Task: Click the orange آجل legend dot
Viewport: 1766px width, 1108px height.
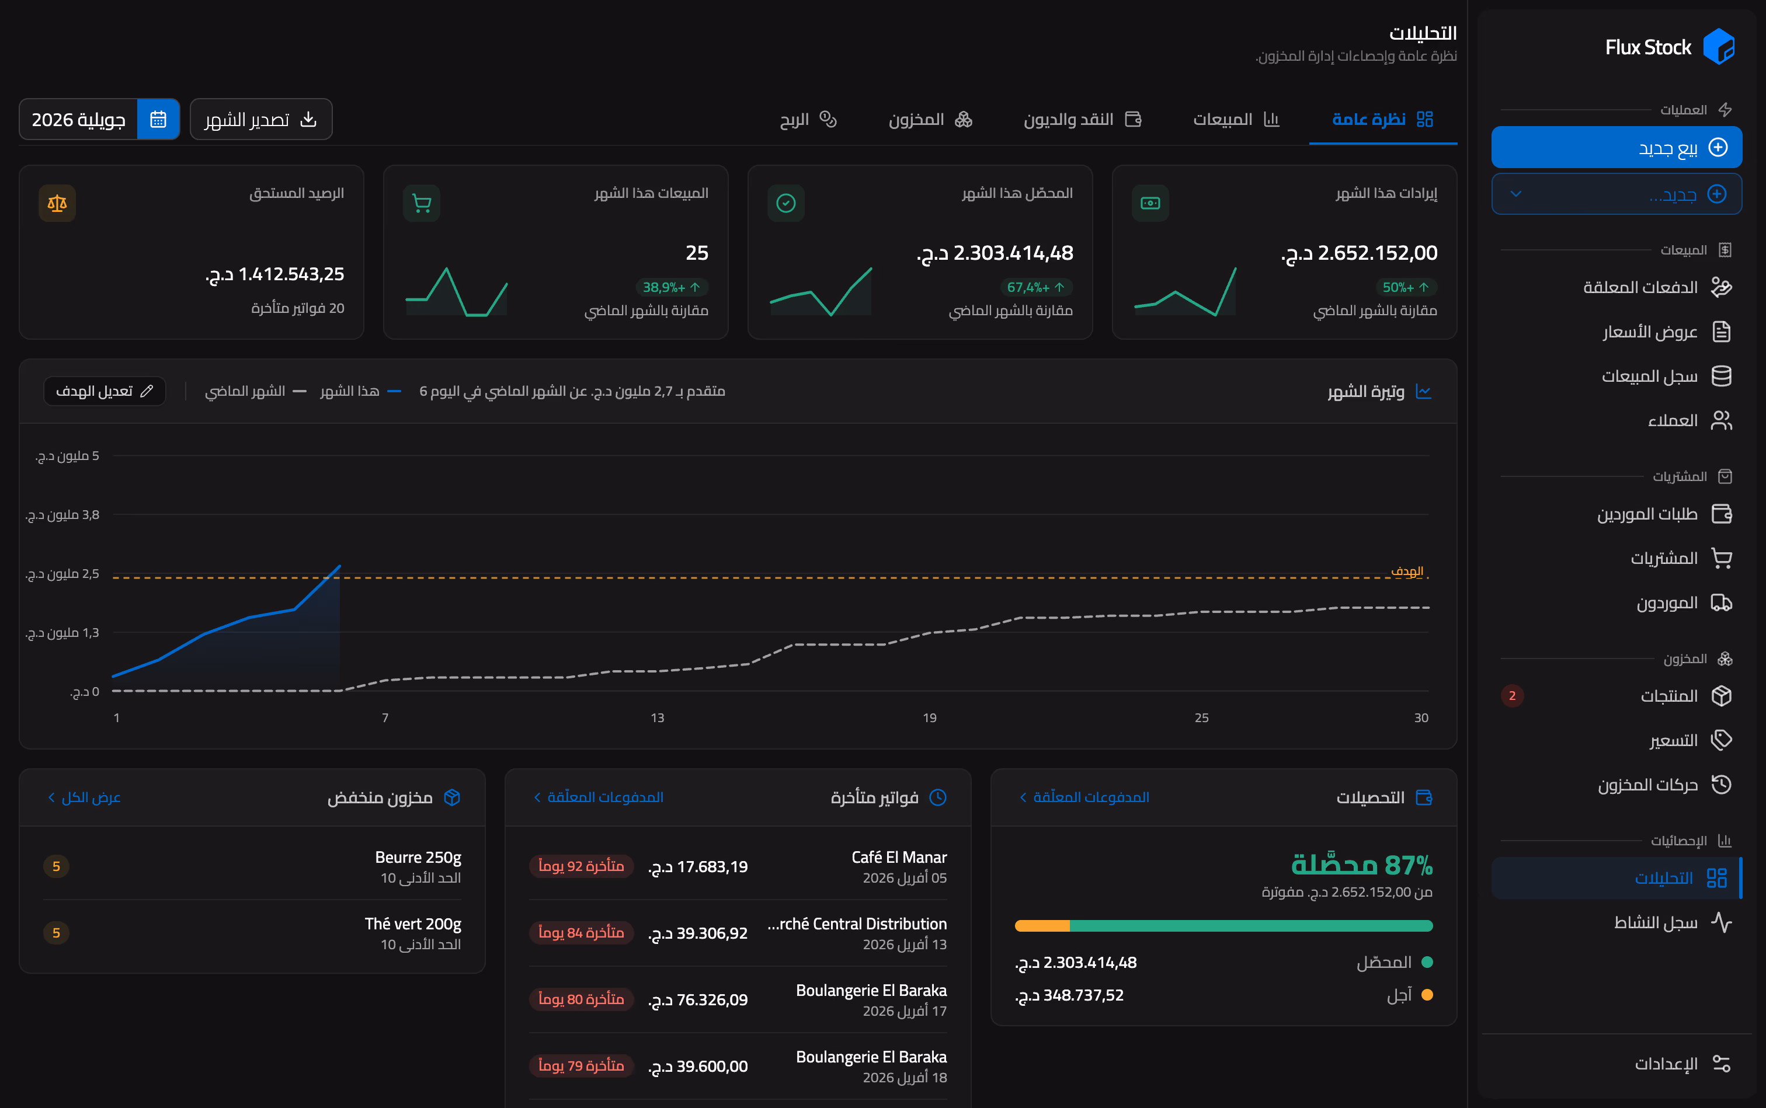Action: pos(1427,995)
